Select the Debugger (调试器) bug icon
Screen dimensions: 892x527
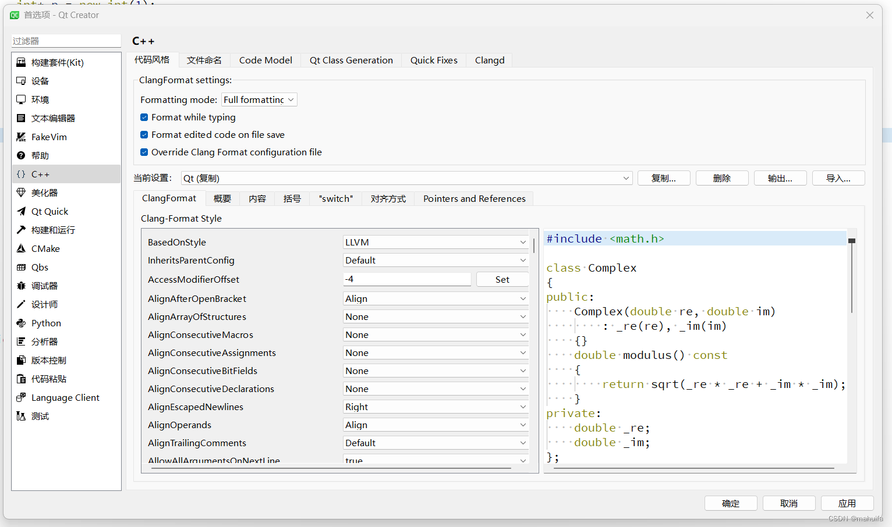point(21,286)
